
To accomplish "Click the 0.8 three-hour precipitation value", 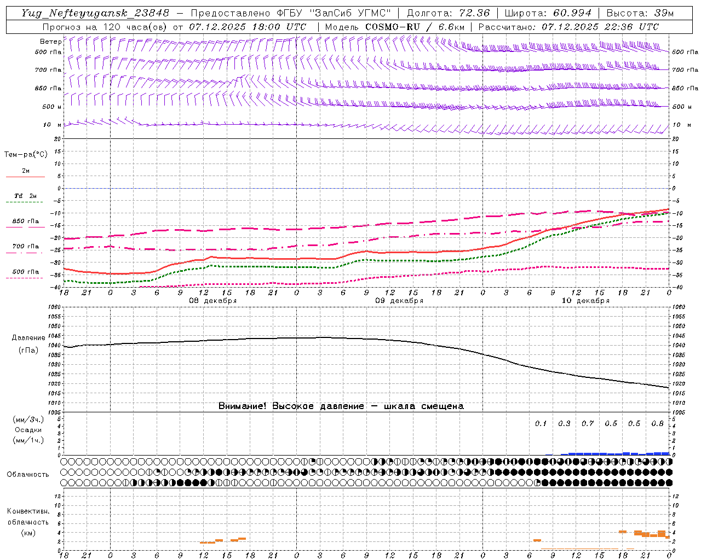I will 658,423.
